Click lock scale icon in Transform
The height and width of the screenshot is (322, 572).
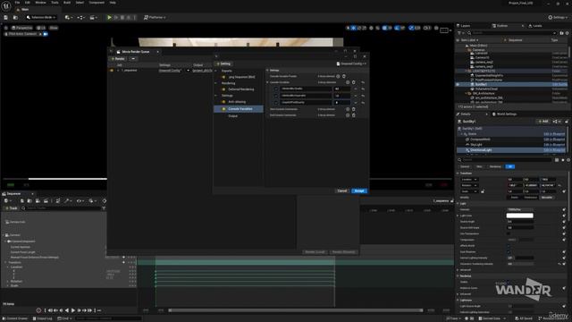(483, 191)
